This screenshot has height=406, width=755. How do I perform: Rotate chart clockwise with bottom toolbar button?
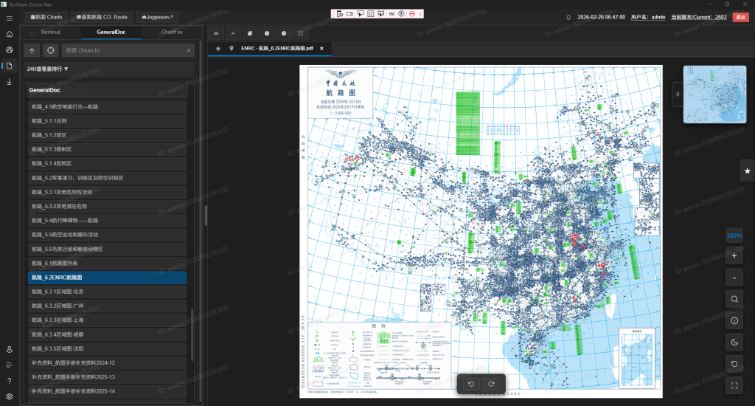[x=491, y=384]
